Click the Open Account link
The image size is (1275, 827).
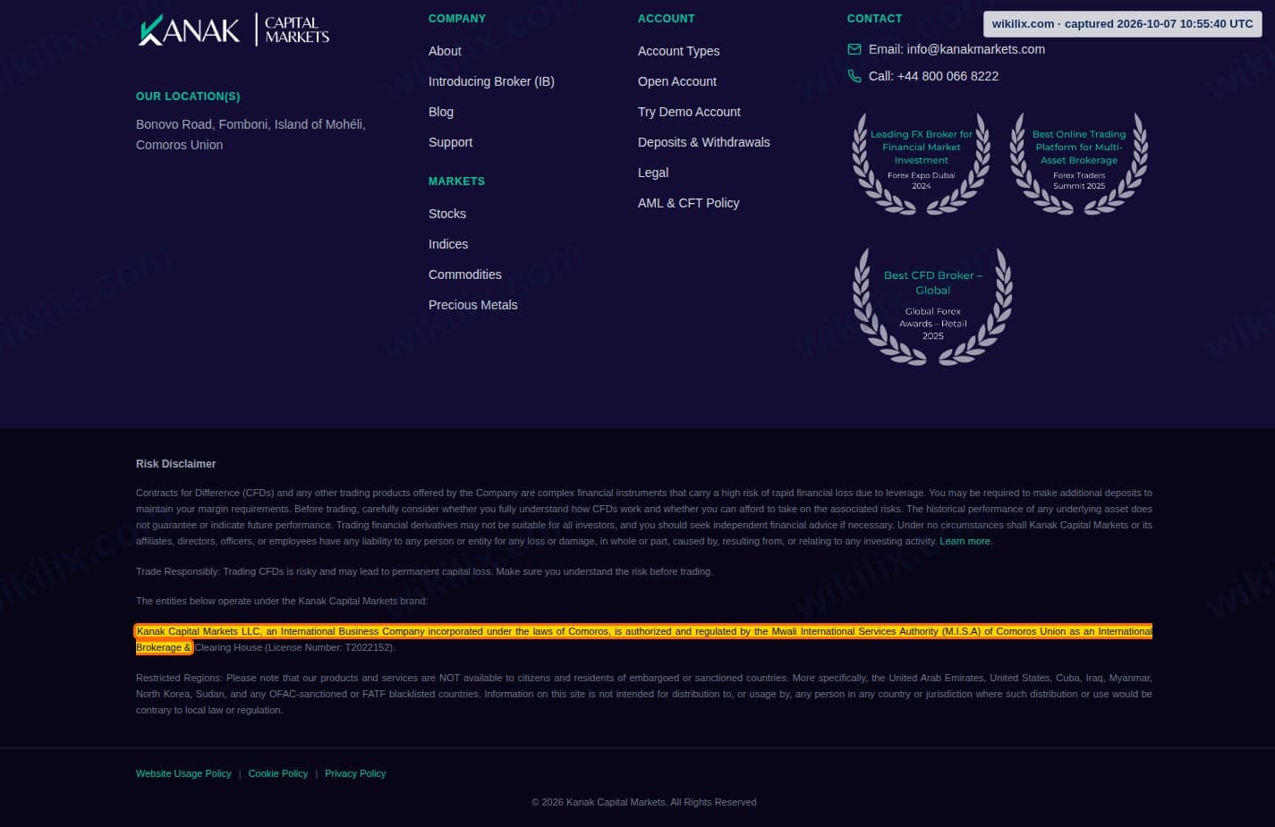click(x=677, y=81)
